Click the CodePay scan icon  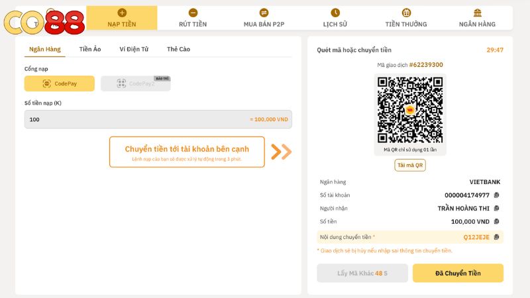[x=46, y=83]
